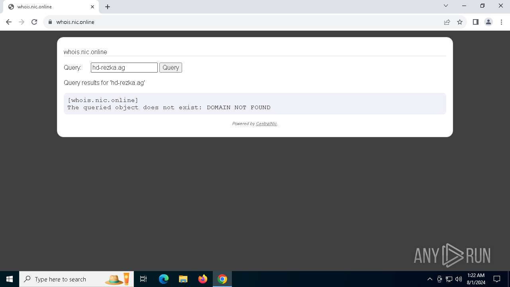Click the Query input field containing hd-rezka.ag
Image resolution: width=510 pixels, height=287 pixels.
124,67
